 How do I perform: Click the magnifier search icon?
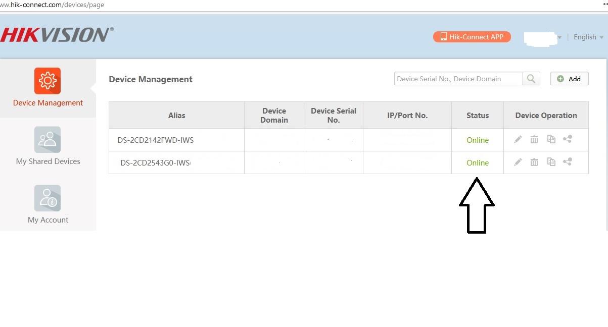[x=531, y=79]
